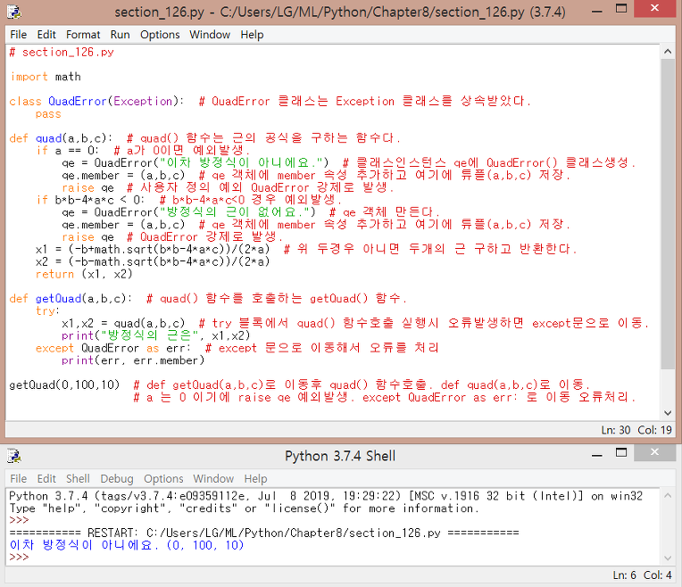Click the 'getQuad(0,100,10)' call

tap(64, 384)
